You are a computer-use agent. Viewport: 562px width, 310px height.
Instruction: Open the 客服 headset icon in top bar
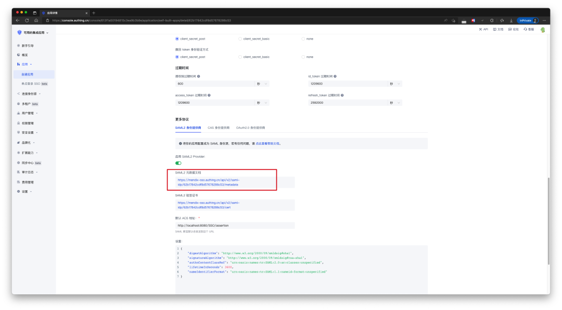[525, 29]
